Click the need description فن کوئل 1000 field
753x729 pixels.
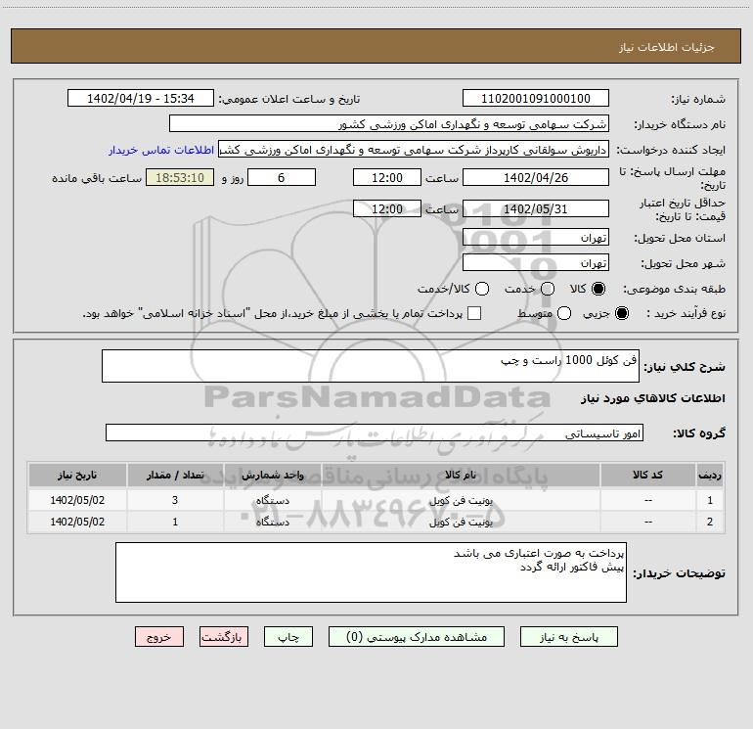click(371, 366)
